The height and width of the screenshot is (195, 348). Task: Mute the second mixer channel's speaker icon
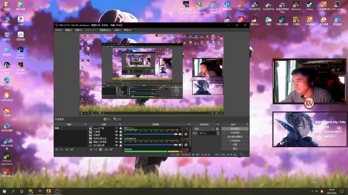coord(181,145)
